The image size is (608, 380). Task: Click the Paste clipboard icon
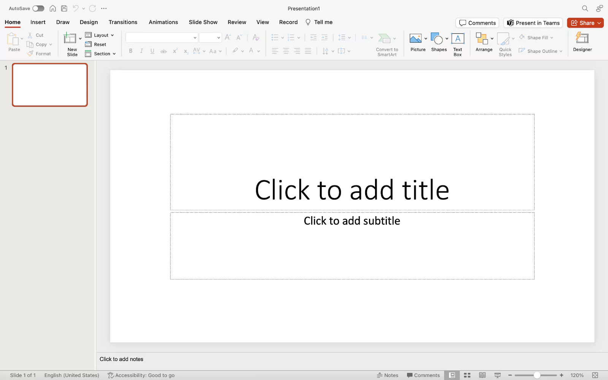[13, 39]
